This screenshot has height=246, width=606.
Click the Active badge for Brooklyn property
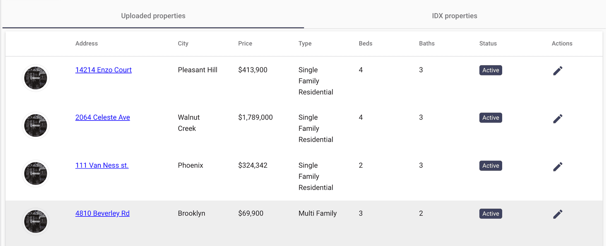pos(490,214)
